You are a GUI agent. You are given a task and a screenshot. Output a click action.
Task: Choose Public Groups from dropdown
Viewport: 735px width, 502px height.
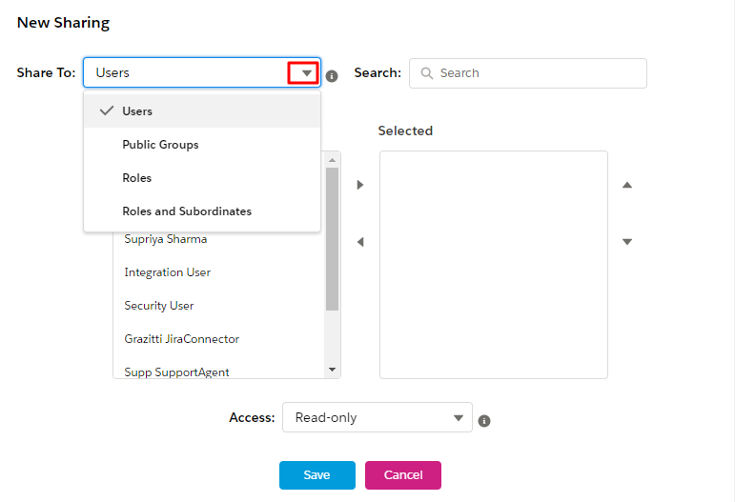coord(202,145)
